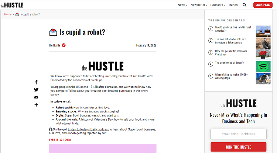The height and width of the screenshot is (153, 277).
Task: Click JOIN THE HUSTLE button
Action: [x=238, y=147]
